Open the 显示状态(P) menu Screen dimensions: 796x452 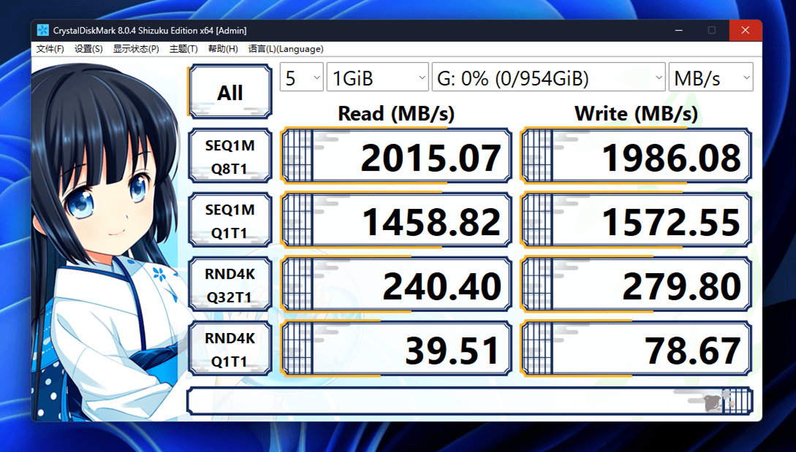[135, 49]
